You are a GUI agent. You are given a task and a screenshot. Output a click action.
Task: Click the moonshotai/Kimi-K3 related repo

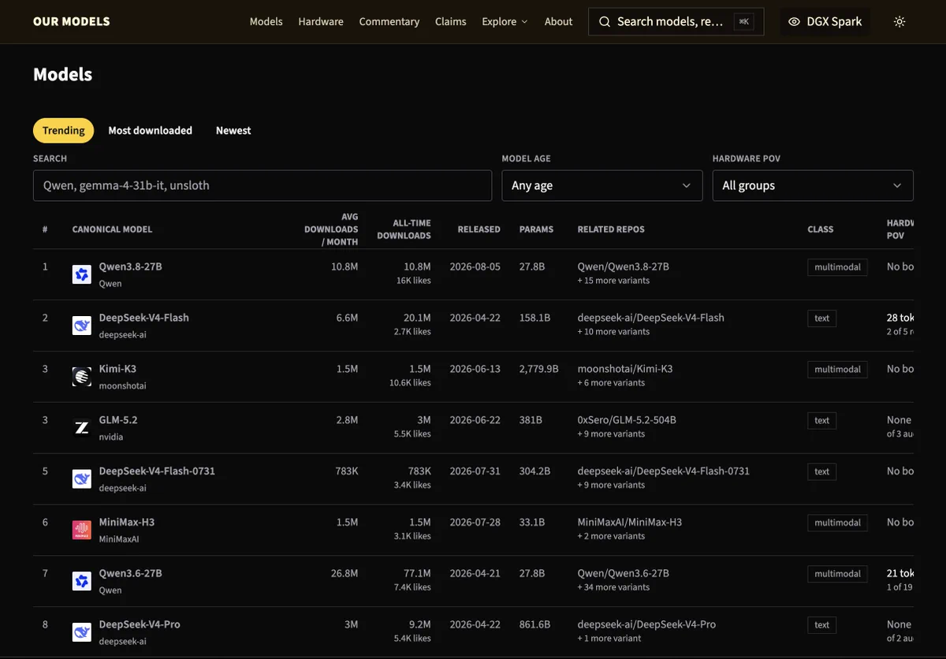click(625, 369)
